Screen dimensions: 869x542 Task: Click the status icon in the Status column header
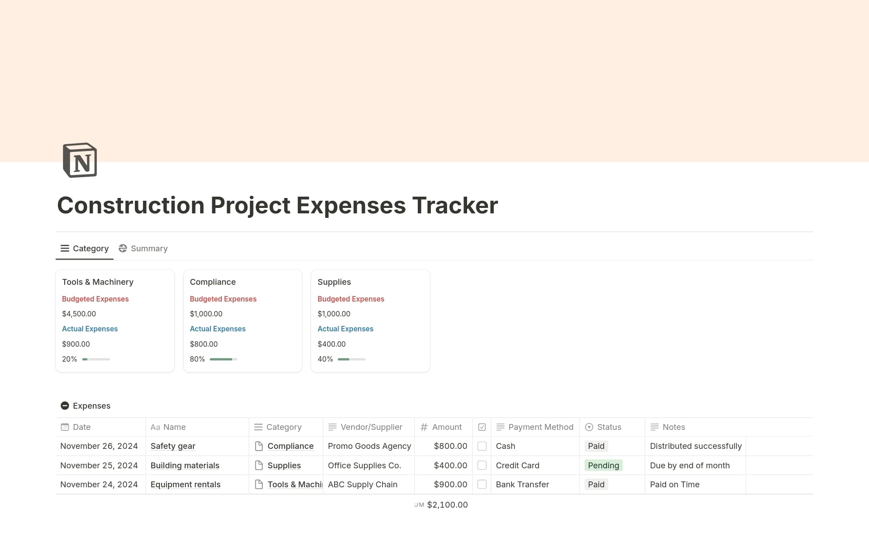coord(589,427)
